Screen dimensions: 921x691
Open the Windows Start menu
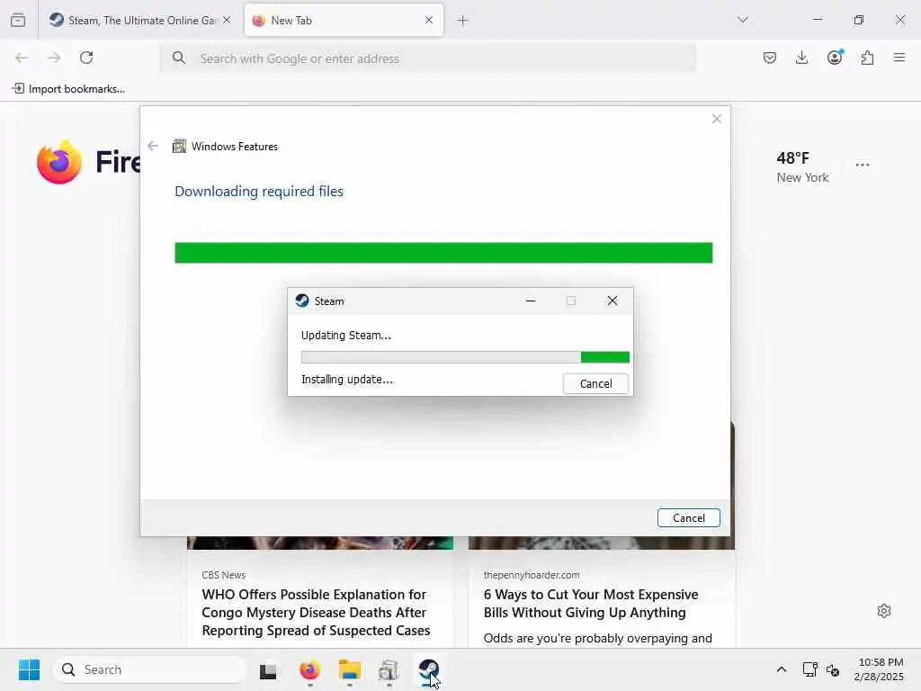tap(30, 669)
